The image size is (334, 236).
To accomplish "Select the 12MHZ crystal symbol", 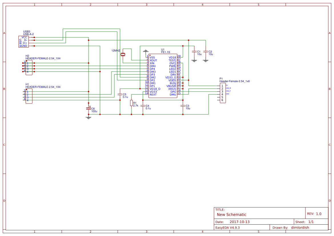I will [x=123, y=54].
